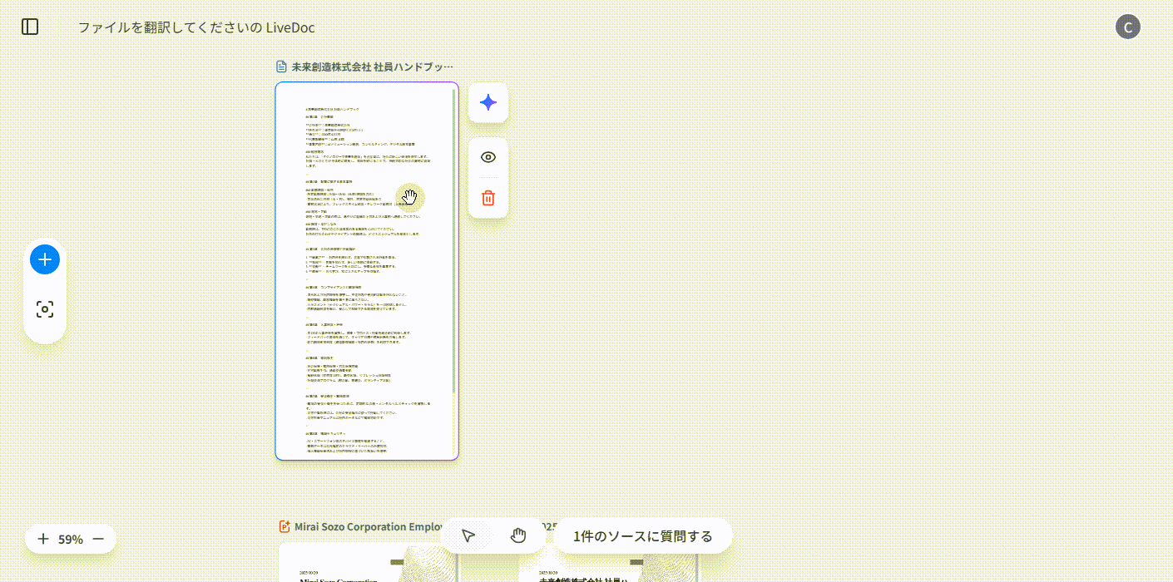Click the presentation icon beside Mirai Sozo
The image size is (1173, 582).
(285, 526)
